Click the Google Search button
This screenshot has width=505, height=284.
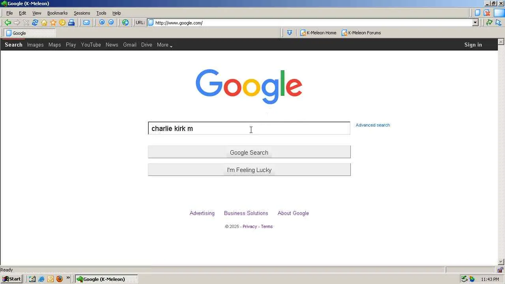(x=249, y=152)
